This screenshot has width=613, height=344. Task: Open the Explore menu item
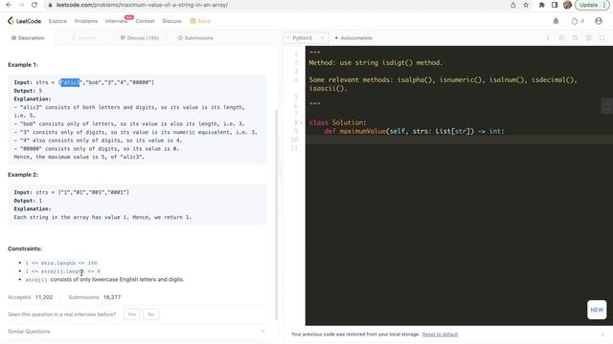[57, 21]
